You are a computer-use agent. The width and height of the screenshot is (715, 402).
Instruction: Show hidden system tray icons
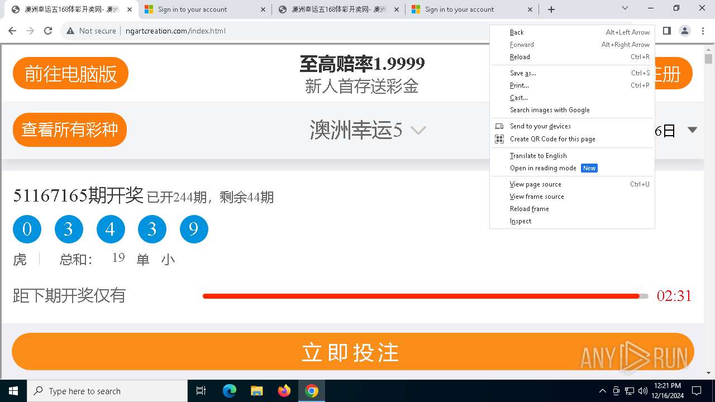pos(602,391)
